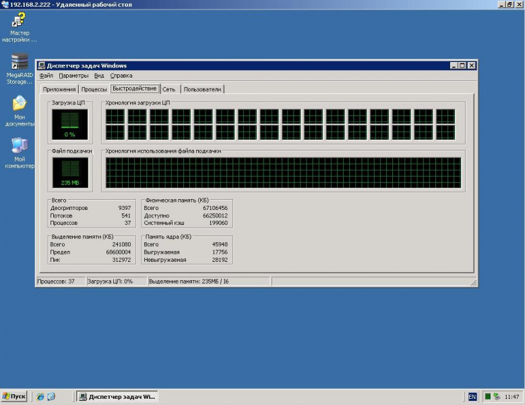Click the Пик value 312972
525x405 pixels.
(121, 260)
